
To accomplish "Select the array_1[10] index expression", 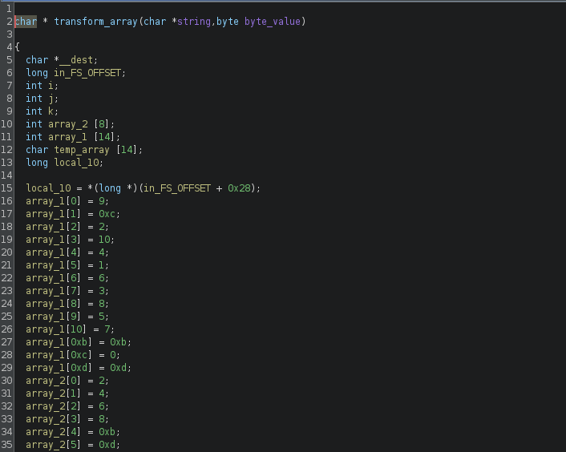I will pyautogui.click(x=56, y=329).
